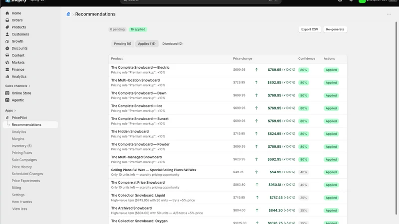Click the Products tag icon

(7, 27)
